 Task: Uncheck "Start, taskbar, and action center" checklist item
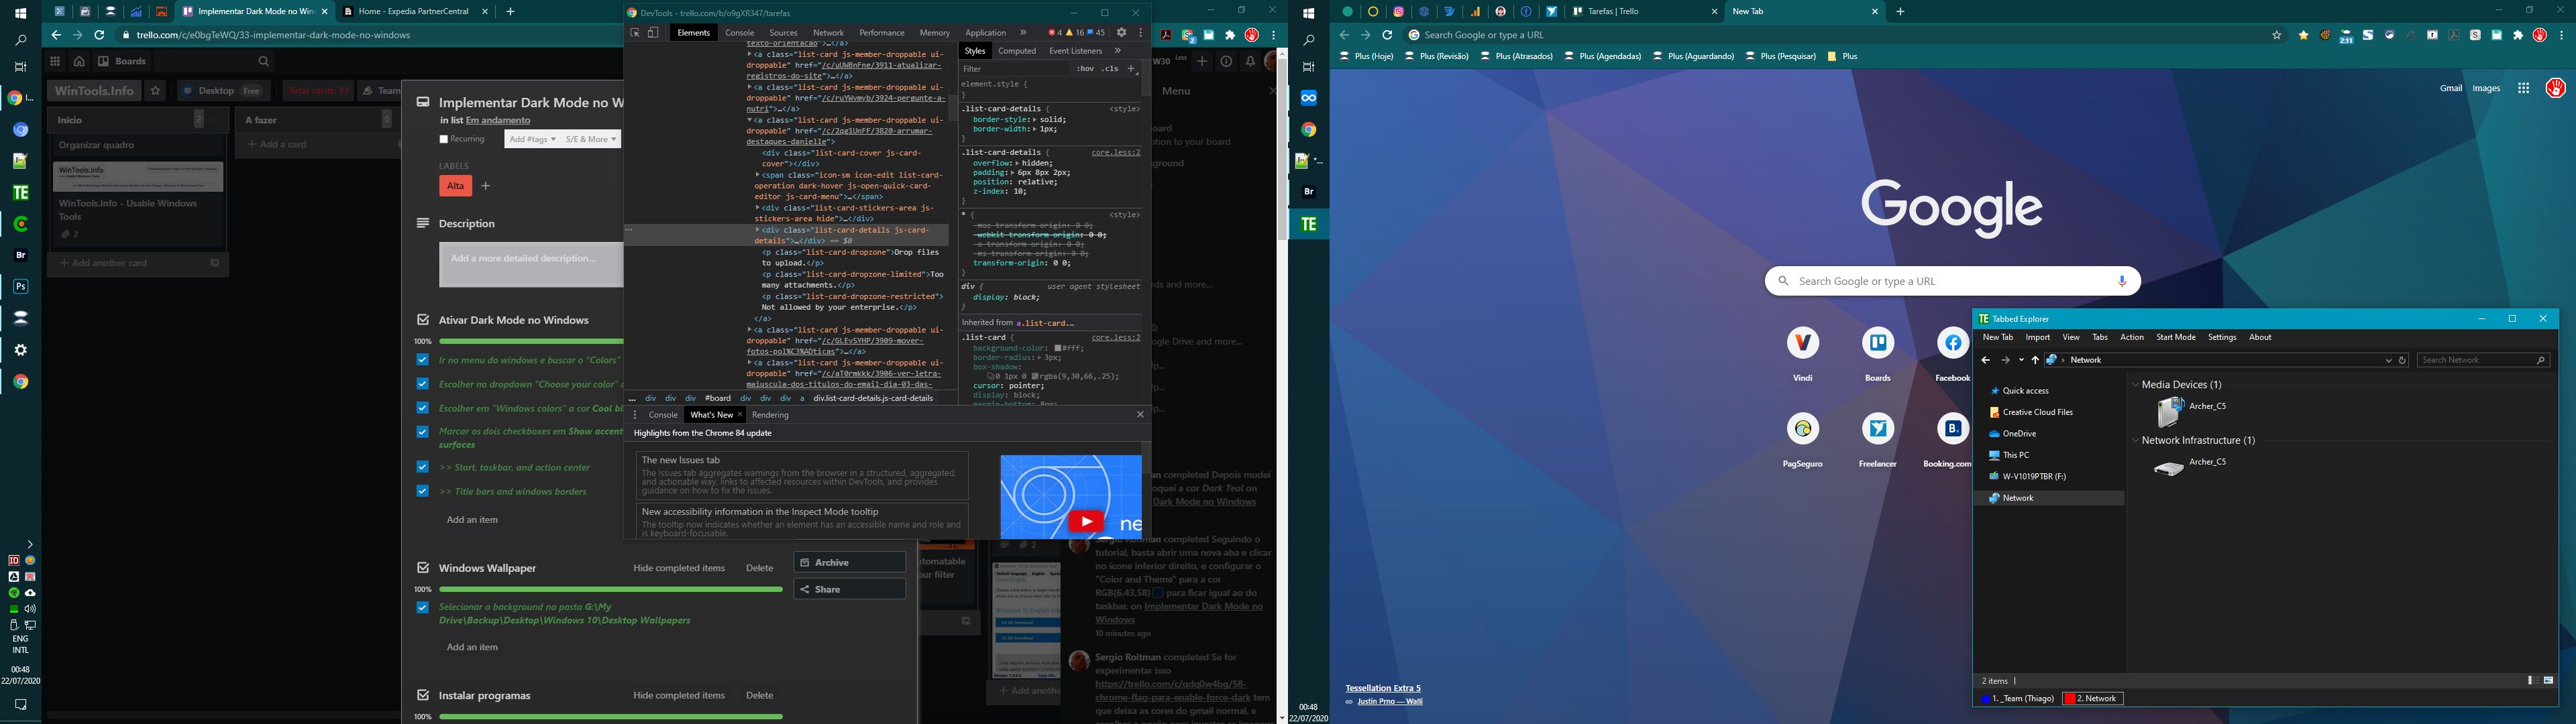coord(422,467)
